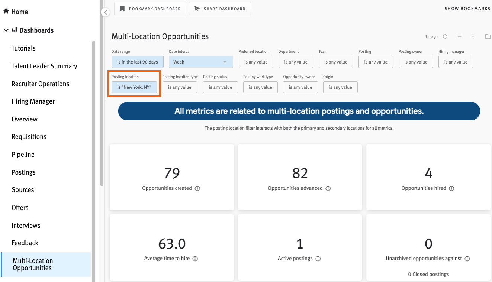Select the Offers dashboard
The height and width of the screenshot is (282, 492).
pos(20,208)
